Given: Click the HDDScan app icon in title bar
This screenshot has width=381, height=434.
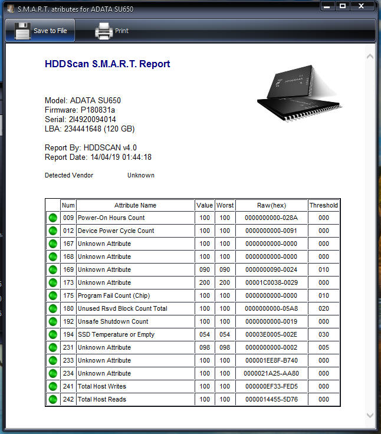Looking at the screenshot, I should (11, 9).
